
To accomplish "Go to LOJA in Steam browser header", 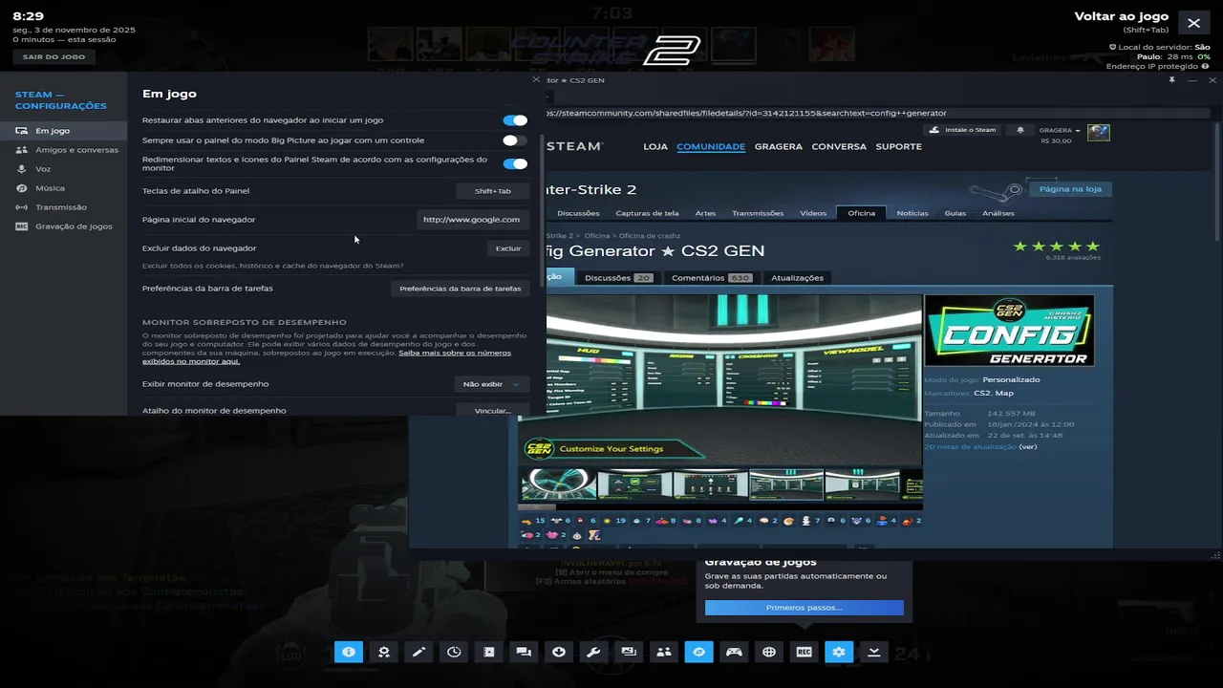I will pyautogui.click(x=655, y=146).
